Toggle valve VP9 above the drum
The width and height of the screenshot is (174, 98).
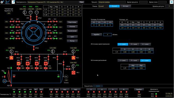click(x=31, y=18)
